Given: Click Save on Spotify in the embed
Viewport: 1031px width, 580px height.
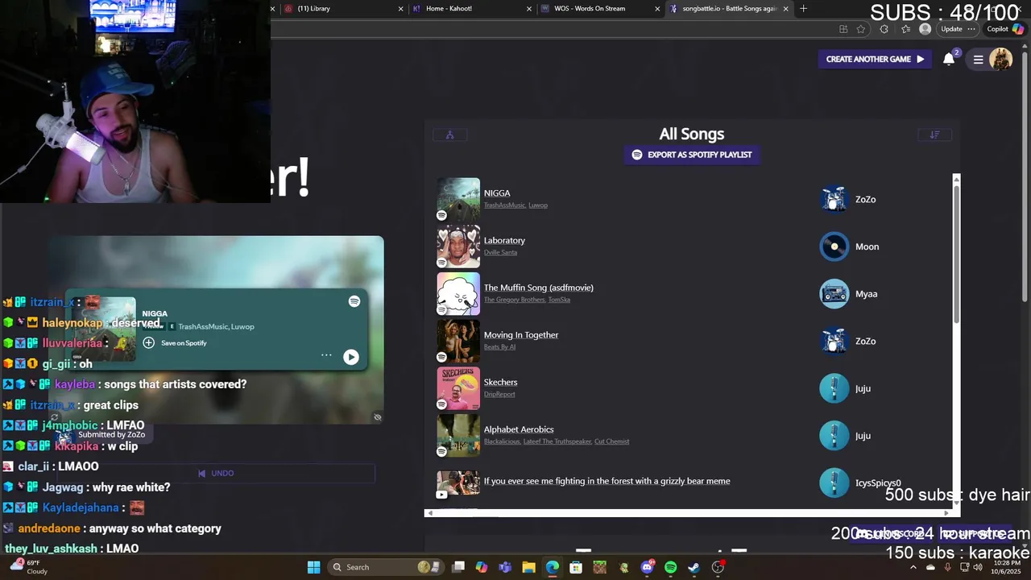Looking at the screenshot, I should tap(175, 343).
